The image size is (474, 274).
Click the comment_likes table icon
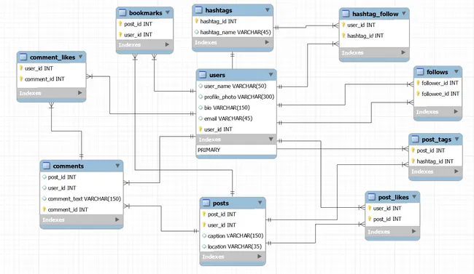[x=23, y=57]
